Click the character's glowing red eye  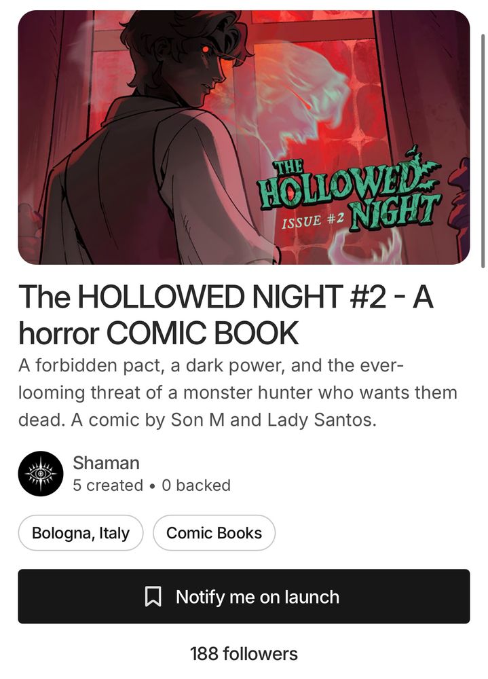206,50
